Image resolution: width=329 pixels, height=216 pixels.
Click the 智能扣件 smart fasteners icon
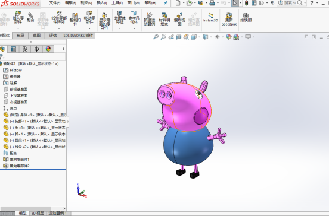(x=75, y=19)
